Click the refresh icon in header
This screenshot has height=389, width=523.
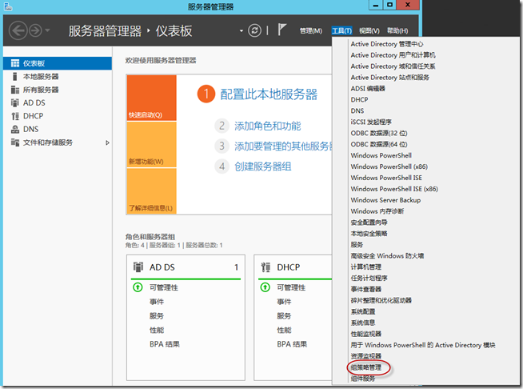[x=254, y=30]
